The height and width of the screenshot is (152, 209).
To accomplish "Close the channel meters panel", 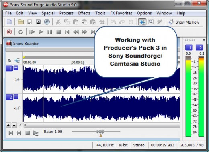I will (204, 40).
